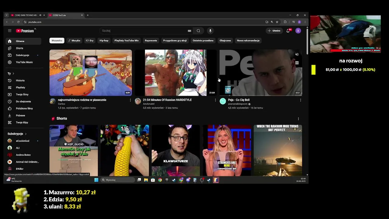Open Twoje klipy in sidebar
This screenshot has height=219, width=389.
coord(24,122)
